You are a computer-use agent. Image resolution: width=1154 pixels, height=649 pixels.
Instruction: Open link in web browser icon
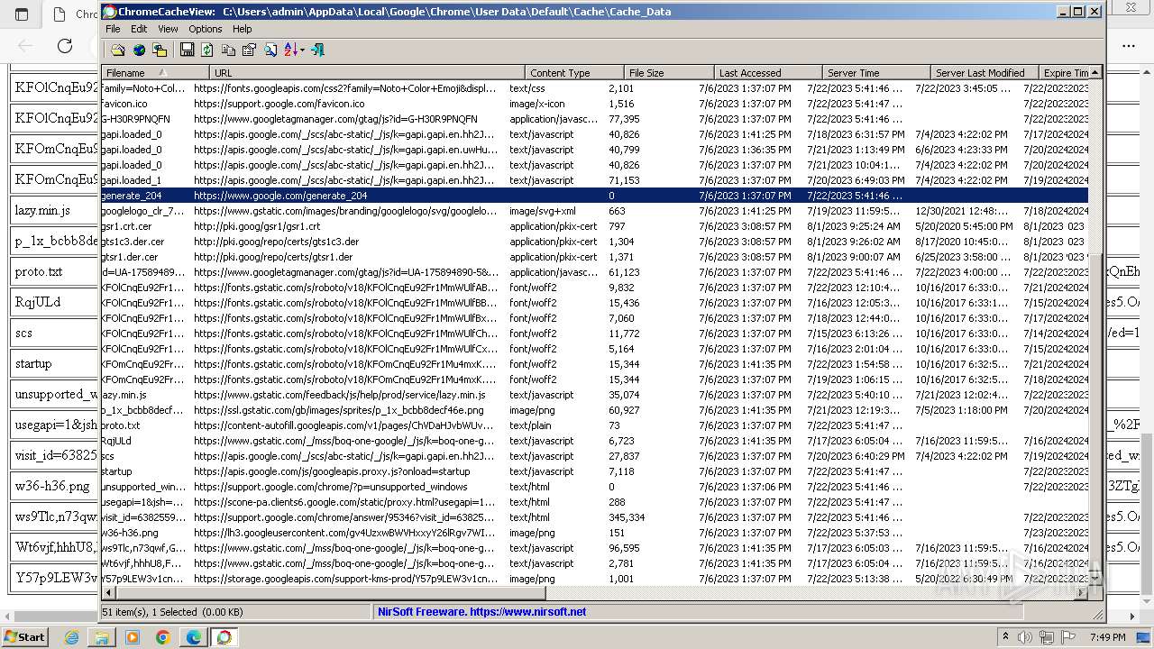[x=139, y=50]
